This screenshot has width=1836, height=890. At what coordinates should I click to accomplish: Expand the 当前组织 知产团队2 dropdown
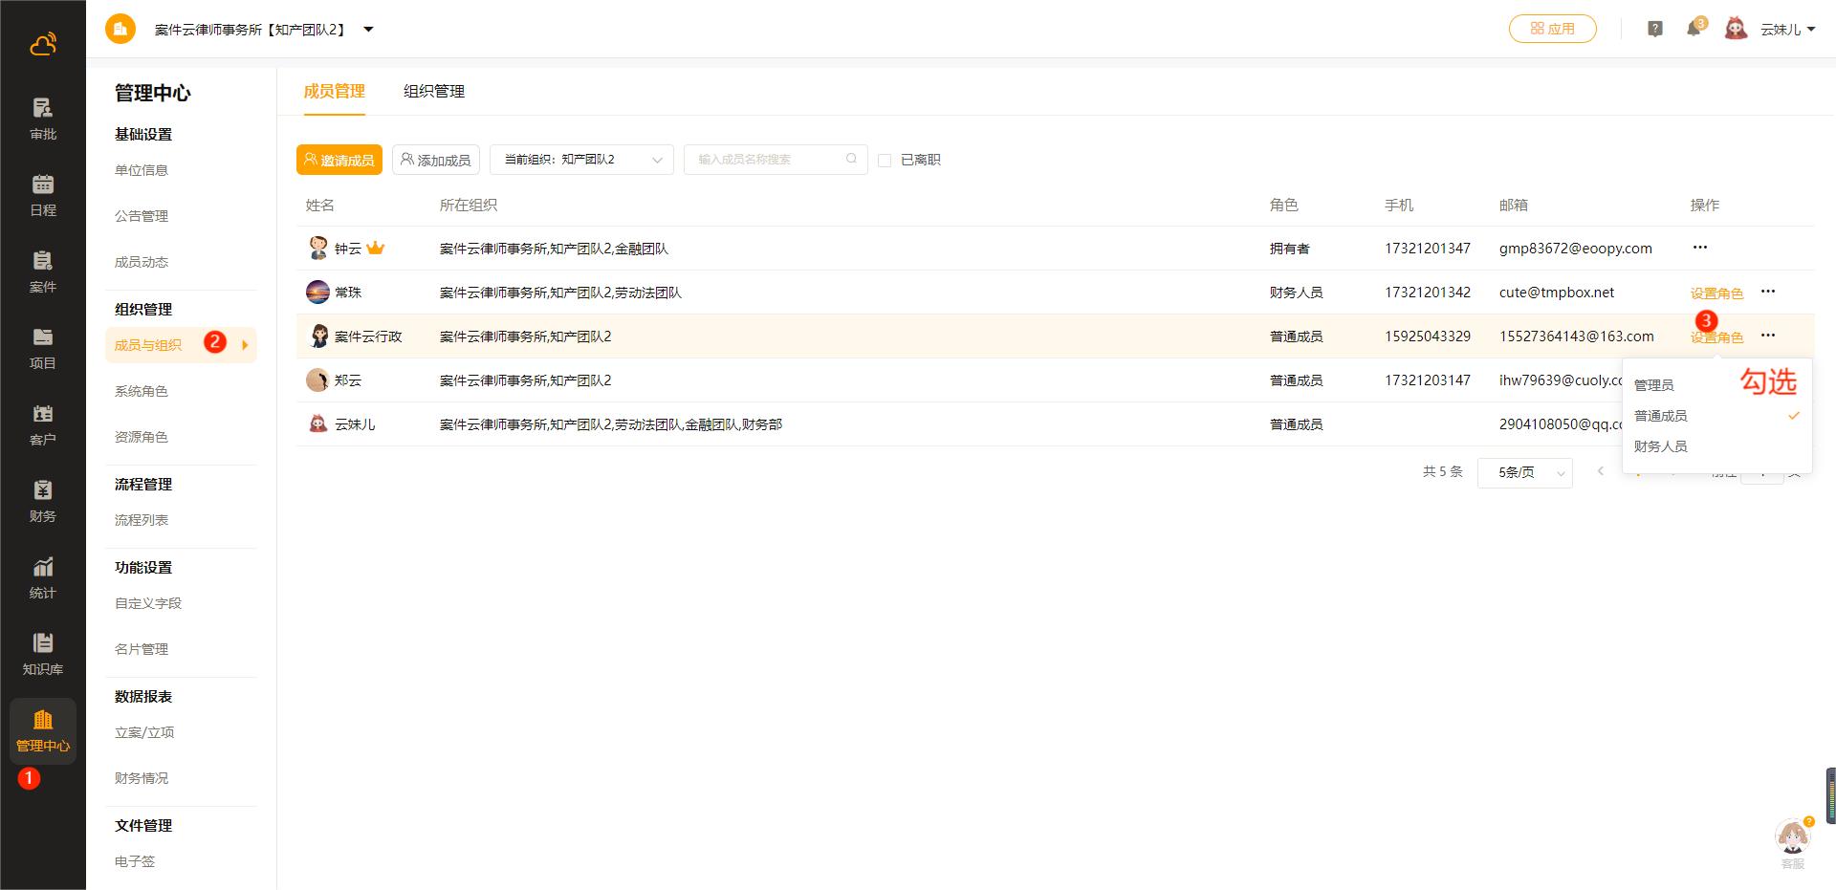pyautogui.click(x=581, y=160)
